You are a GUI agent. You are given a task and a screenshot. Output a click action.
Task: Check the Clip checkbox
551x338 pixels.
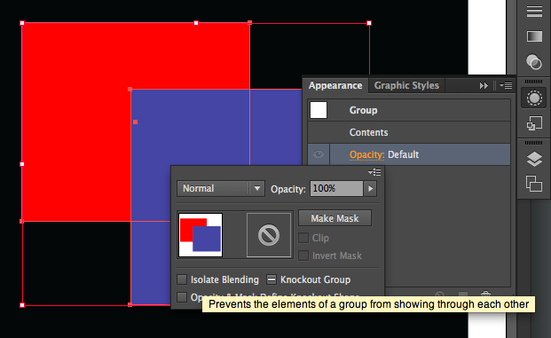(303, 238)
